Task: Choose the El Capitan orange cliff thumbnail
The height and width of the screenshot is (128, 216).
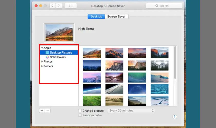Action: tap(159, 53)
